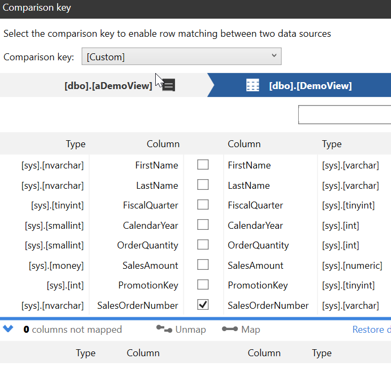Click the right Column header in the mapped grid
The width and height of the screenshot is (391, 369).
click(244, 144)
